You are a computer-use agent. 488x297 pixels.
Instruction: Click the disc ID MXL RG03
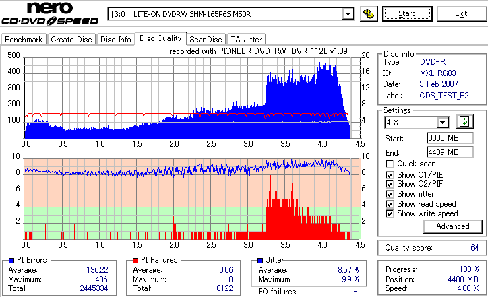point(438,73)
